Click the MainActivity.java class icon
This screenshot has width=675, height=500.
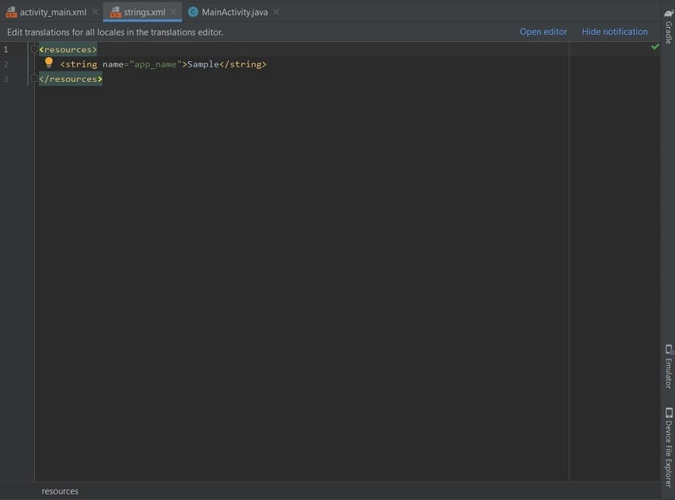tap(193, 12)
